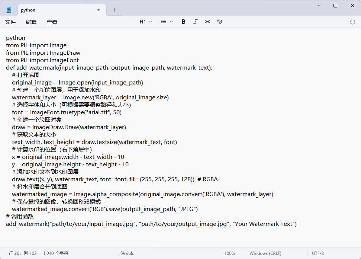
Task: Minimize the Notepad window
Action: 319,6
